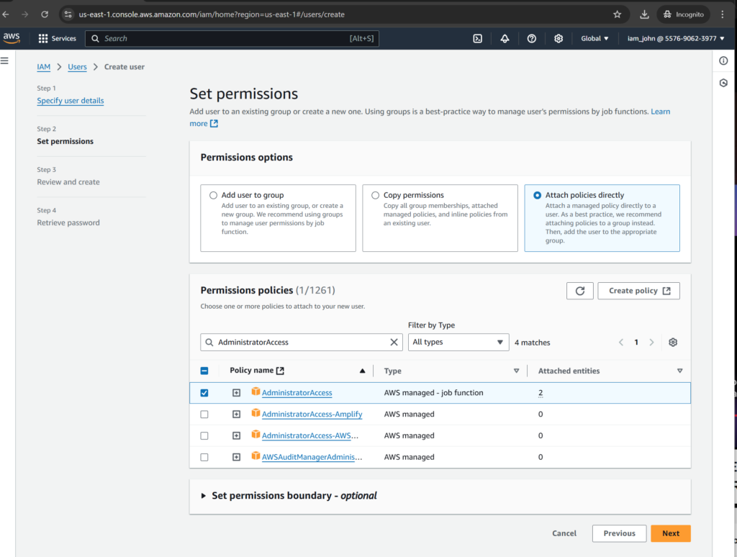Select the Add user to group option

pos(213,195)
